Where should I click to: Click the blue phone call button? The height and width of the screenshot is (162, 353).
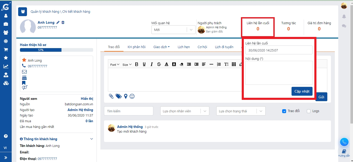(x=344, y=142)
